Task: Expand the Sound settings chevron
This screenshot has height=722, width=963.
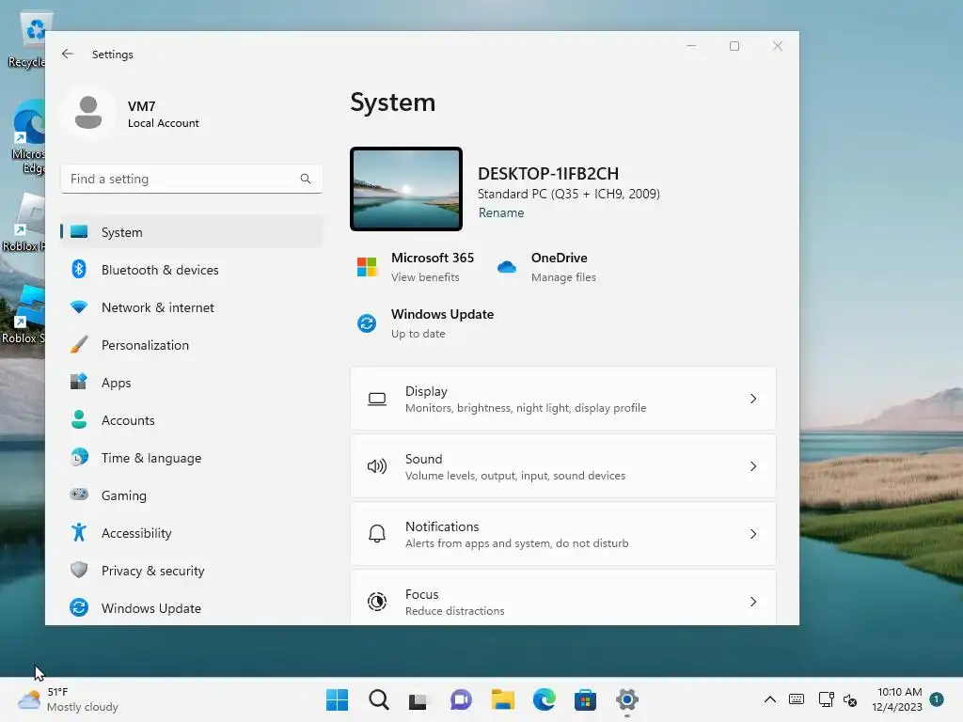Action: 753,466
